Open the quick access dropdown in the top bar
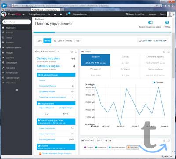Viewport: 176px width, 159px height. click(x=81, y=14)
